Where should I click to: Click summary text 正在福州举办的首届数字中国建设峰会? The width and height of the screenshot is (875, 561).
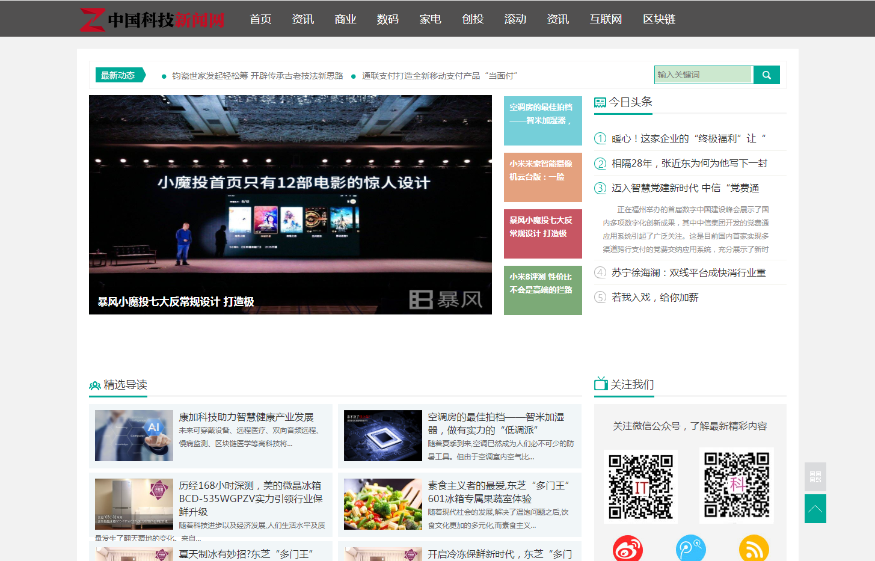pos(686,230)
